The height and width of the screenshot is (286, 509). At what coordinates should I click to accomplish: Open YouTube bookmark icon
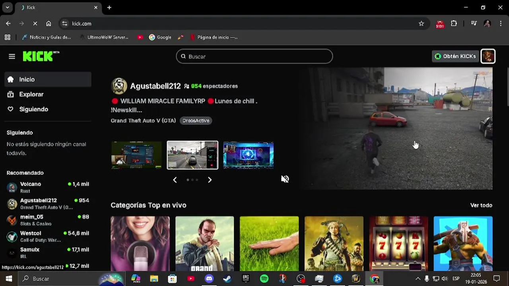(x=140, y=37)
